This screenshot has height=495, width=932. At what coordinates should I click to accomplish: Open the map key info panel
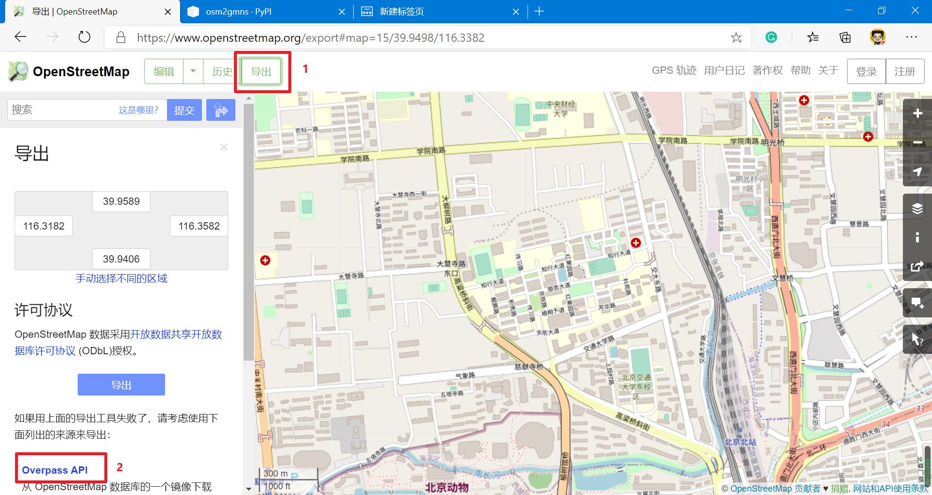point(917,237)
